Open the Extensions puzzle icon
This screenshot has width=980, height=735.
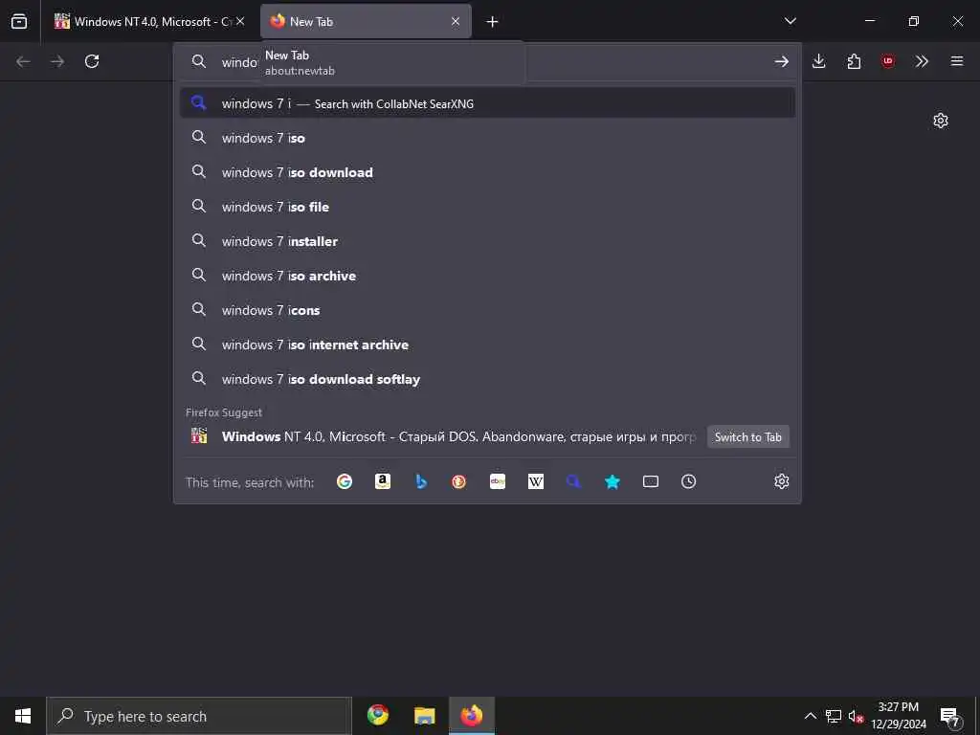click(x=854, y=61)
